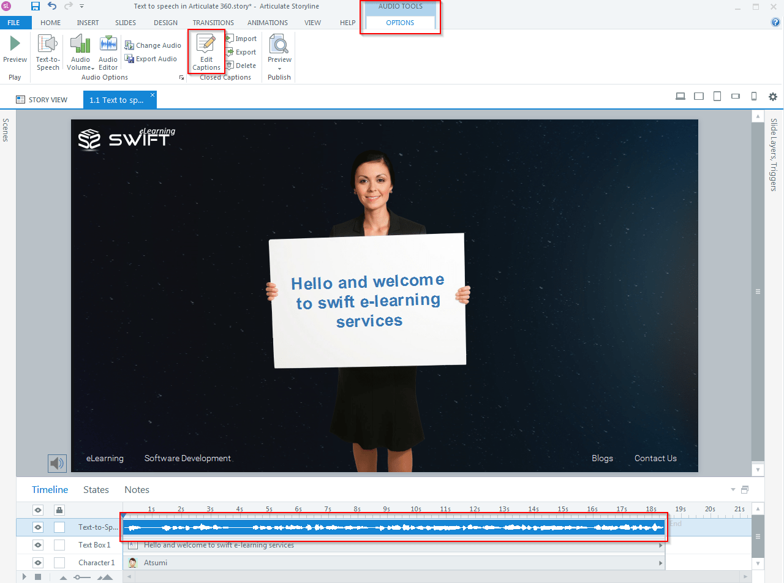Lock the Text-to-Speech track
784x583 pixels.
click(x=59, y=527)
